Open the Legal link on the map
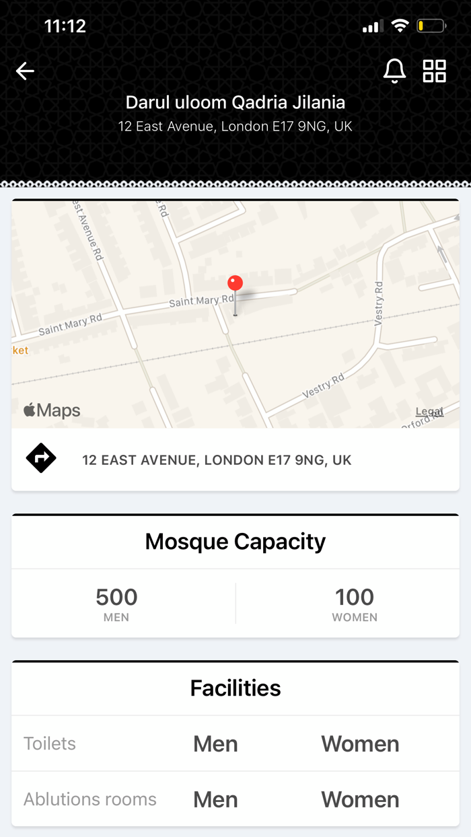 [x=429, y=411]
